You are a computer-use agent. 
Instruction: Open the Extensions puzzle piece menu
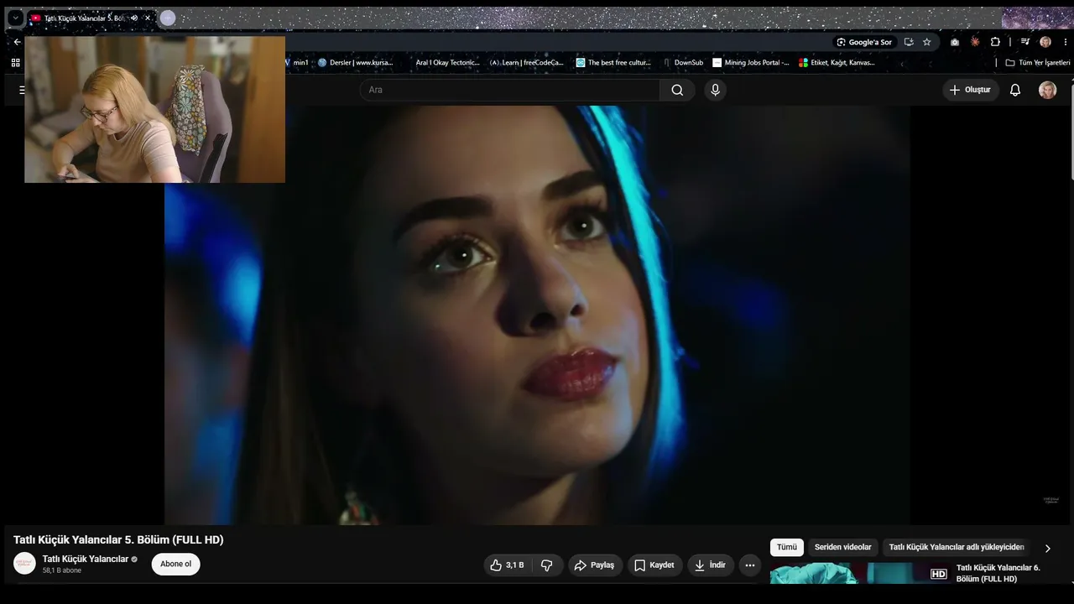tap(995, 42)
